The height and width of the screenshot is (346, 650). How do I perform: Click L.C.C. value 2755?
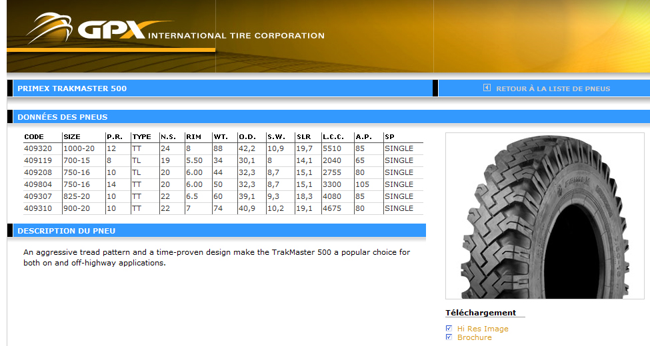(x=332, y=172)
